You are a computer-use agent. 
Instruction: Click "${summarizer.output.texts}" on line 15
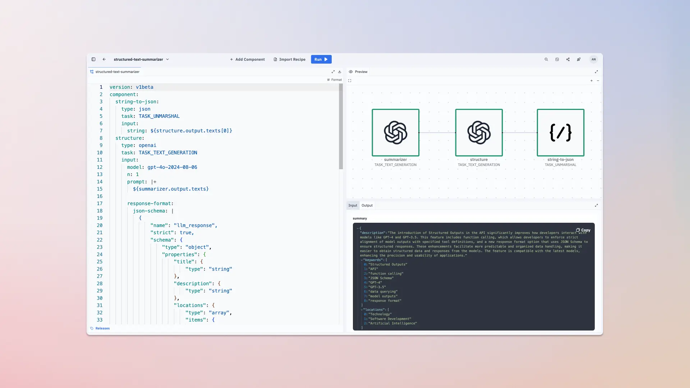coord(171,189)
